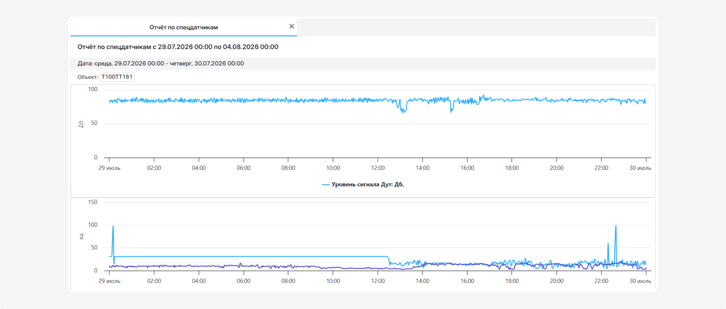Click the 150 value on the ед axis

point(93,202)
